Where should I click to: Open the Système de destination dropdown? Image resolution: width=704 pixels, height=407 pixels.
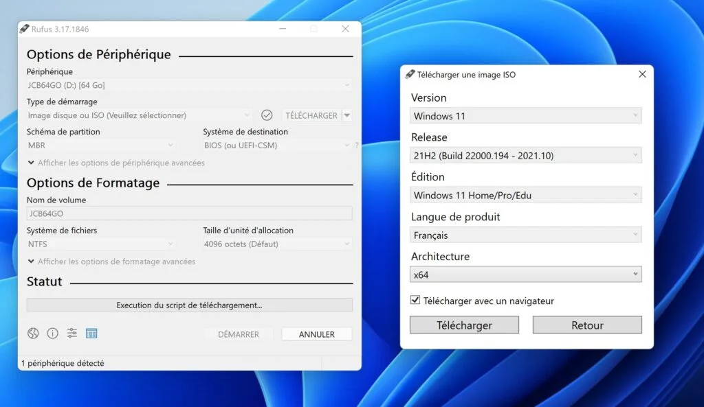276,146
